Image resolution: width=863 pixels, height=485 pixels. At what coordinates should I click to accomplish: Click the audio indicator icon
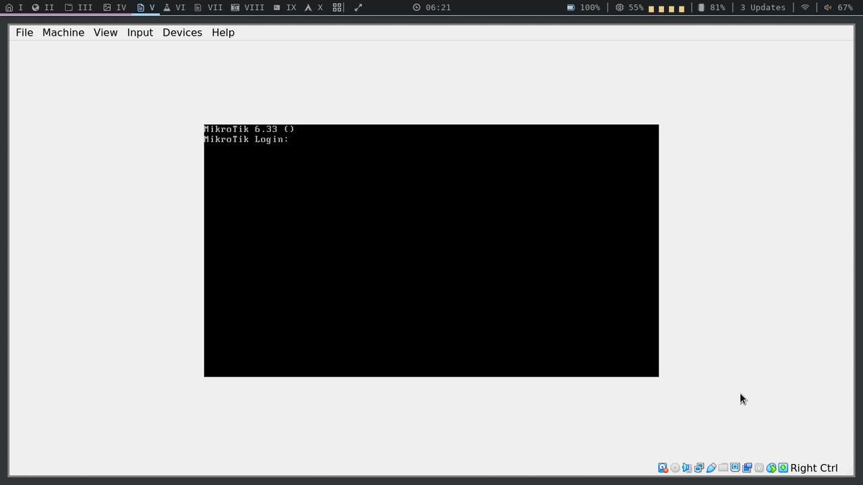(687, 467)
